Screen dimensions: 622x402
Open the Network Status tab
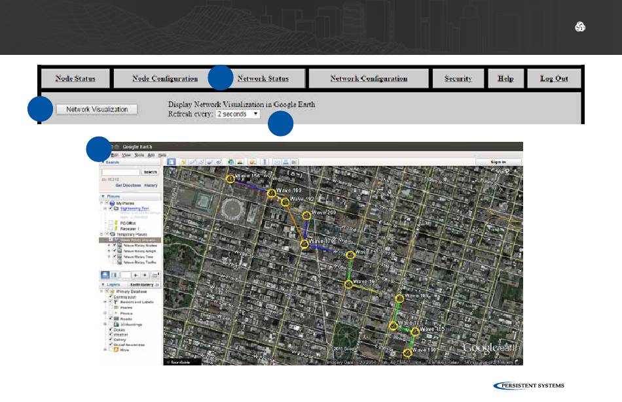point(263,78)
